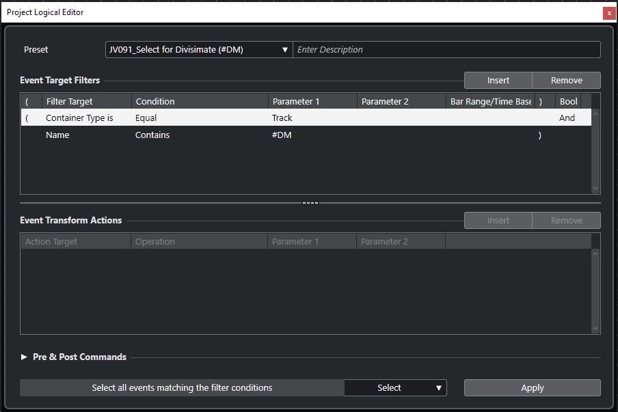The height and width of the screenshot is (412, 618).
Task: Click the Apply button
Action: (x=532, y=387)
